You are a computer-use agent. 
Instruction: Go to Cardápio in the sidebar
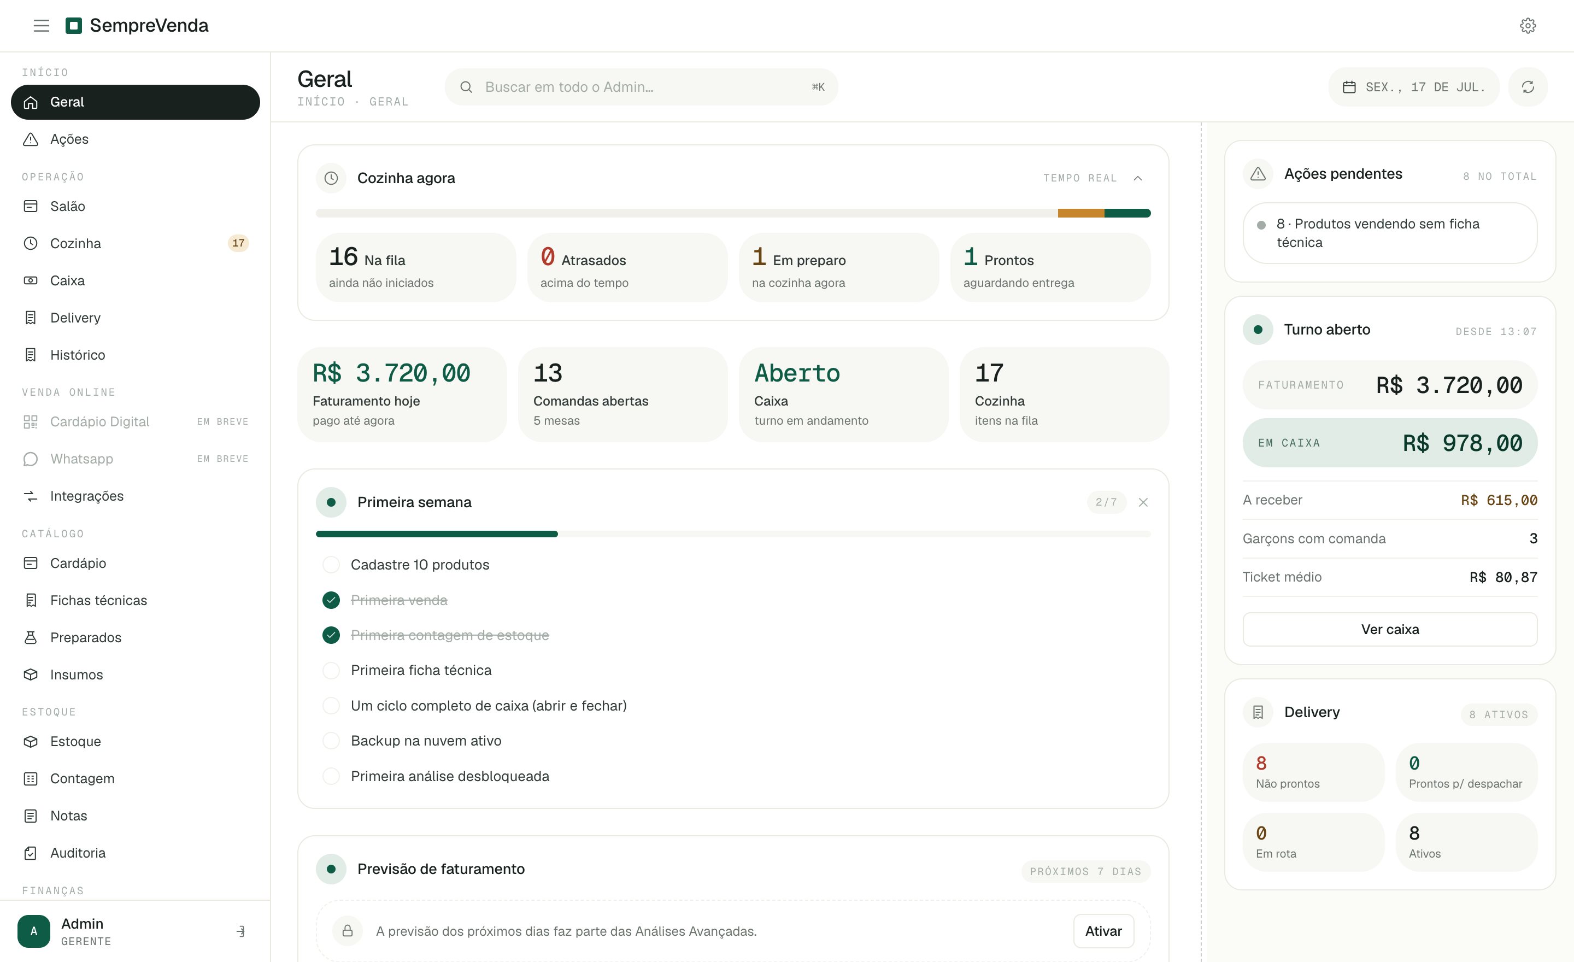136,564
